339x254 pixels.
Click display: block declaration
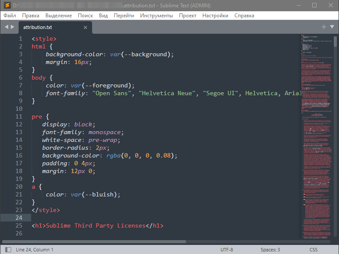point(68,125)
